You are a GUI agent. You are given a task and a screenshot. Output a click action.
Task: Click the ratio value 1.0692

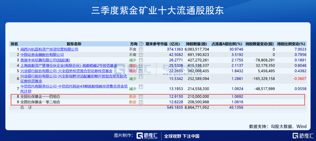pos(237,97)
